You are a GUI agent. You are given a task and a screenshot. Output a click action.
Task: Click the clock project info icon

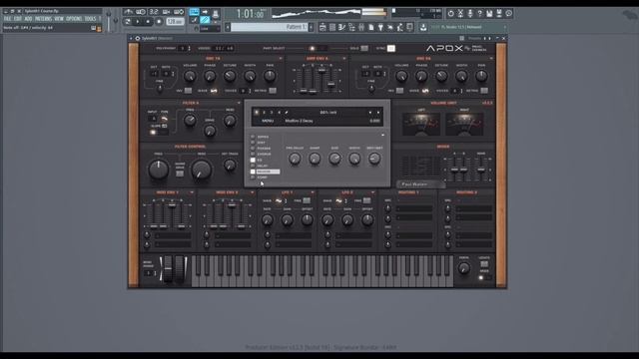point(509,13)
